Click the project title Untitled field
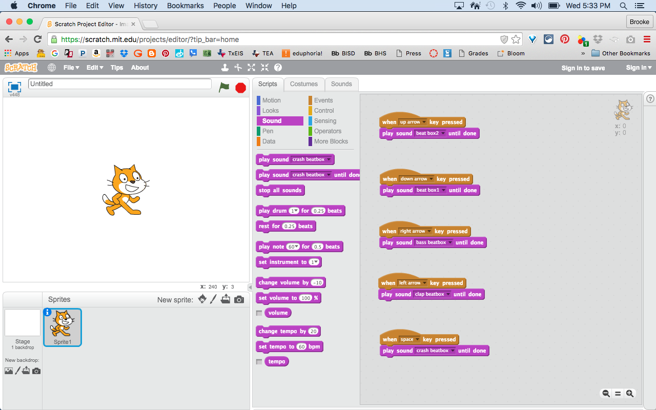The height and width of the screenshot is (410, 656). click(x=120, y=84)
